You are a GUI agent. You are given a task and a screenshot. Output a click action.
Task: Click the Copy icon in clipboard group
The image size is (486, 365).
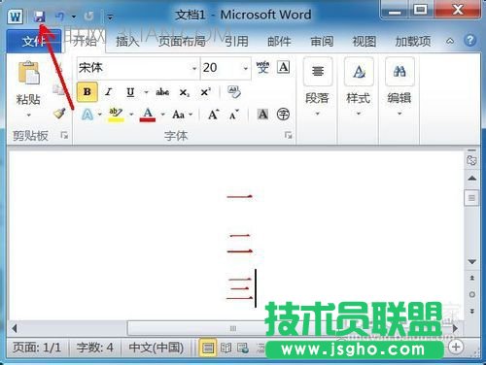(58, 90)
